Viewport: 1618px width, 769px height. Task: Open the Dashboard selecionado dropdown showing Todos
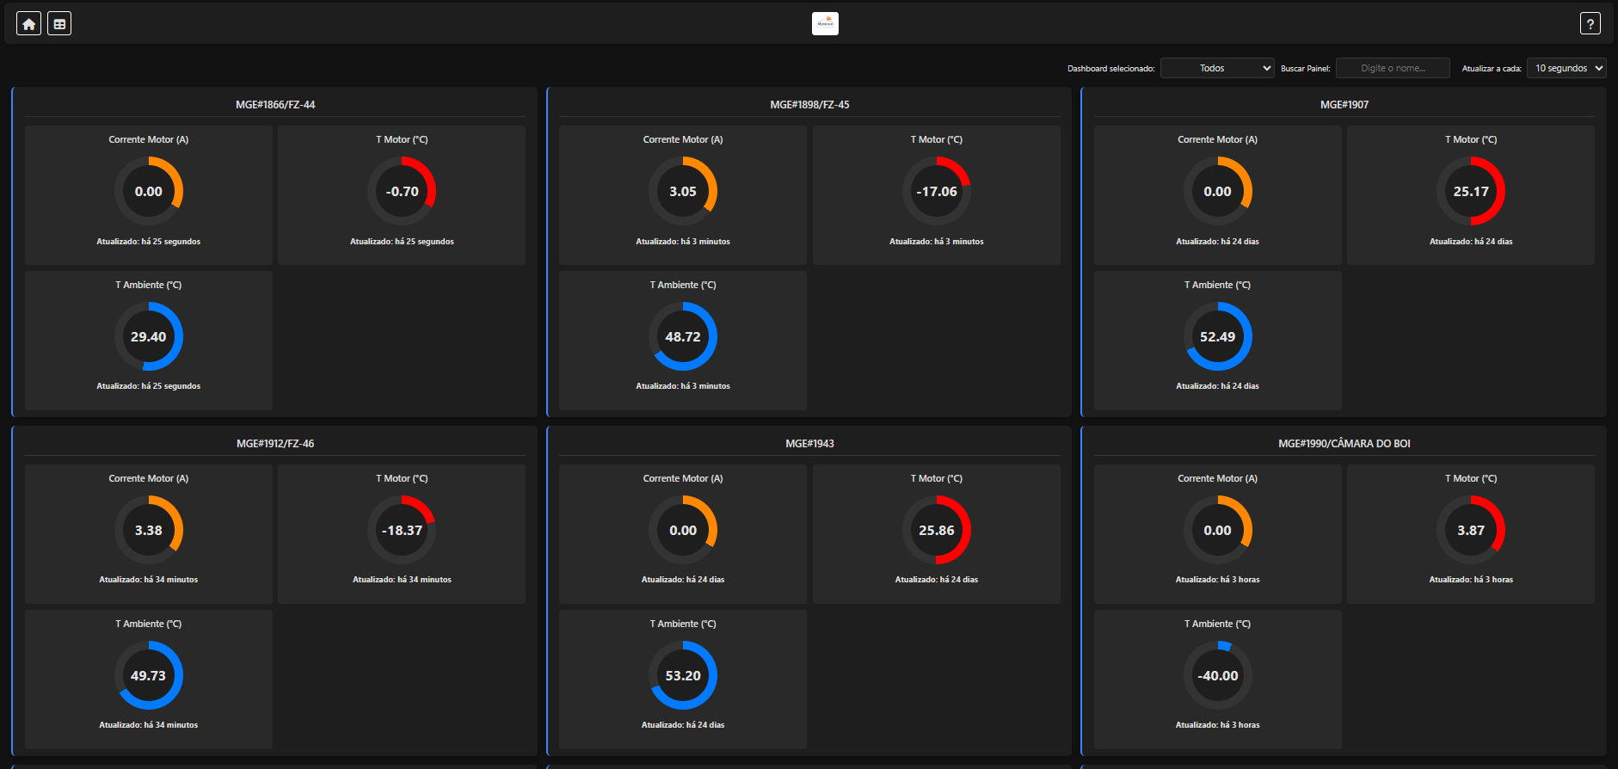[1217, 68]
